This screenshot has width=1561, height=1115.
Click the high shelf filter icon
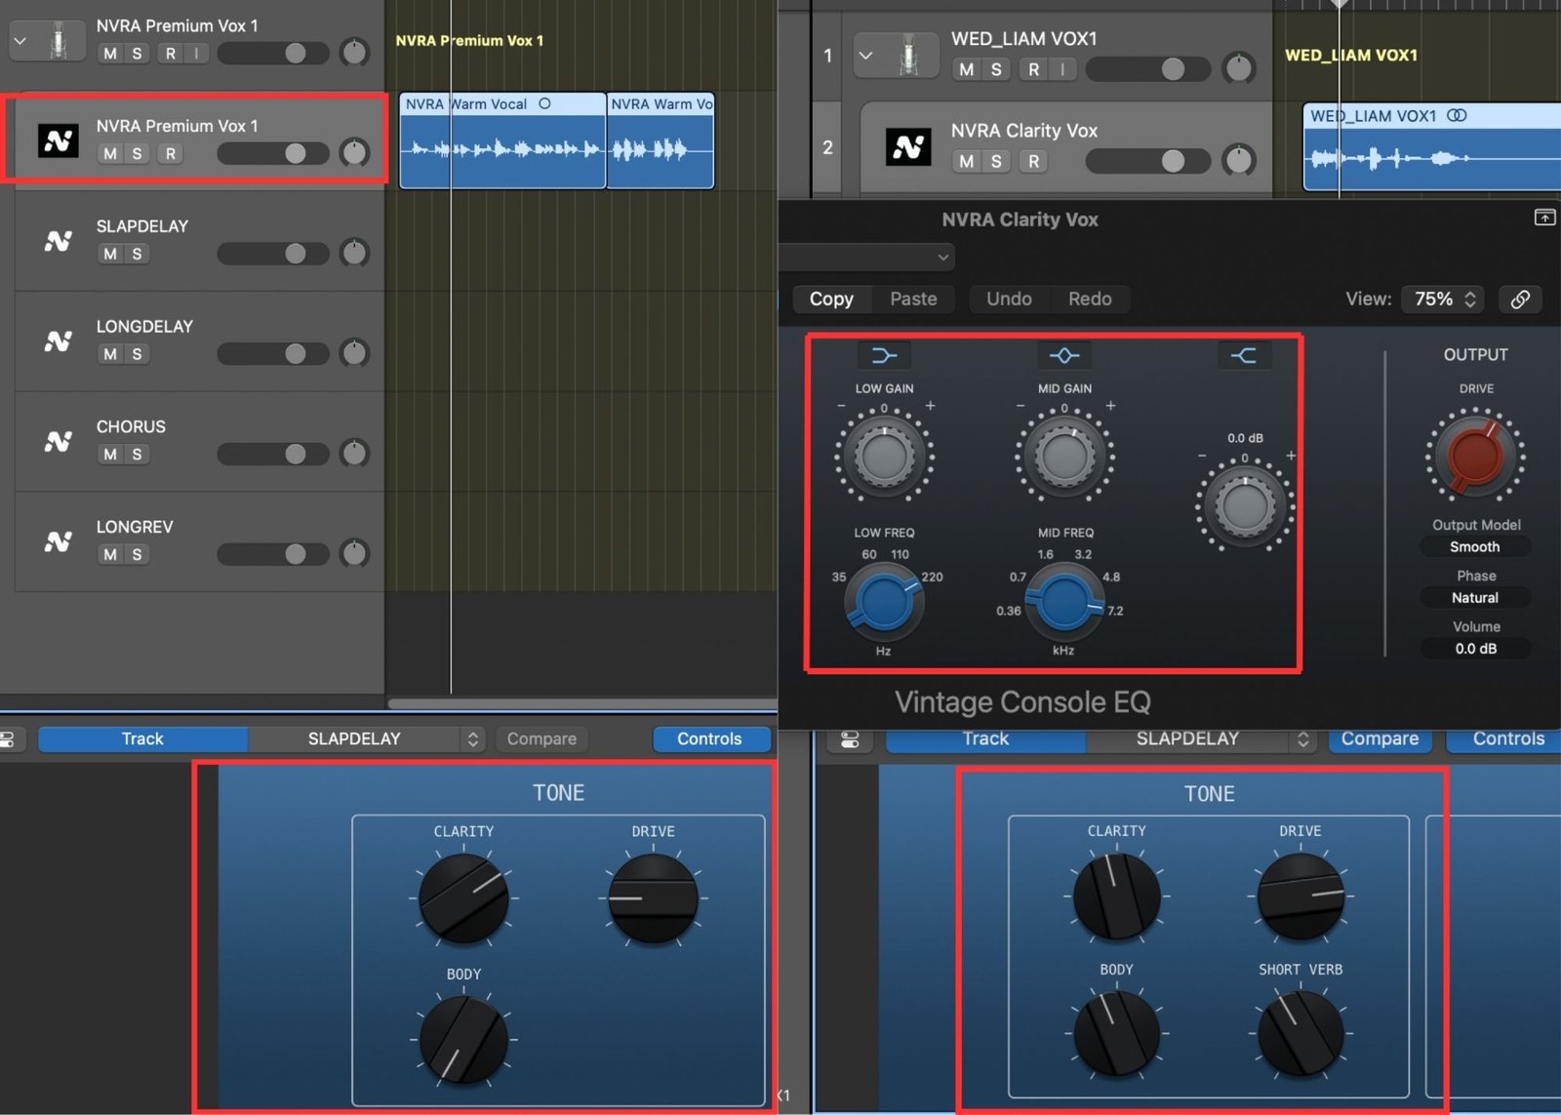1243,356
